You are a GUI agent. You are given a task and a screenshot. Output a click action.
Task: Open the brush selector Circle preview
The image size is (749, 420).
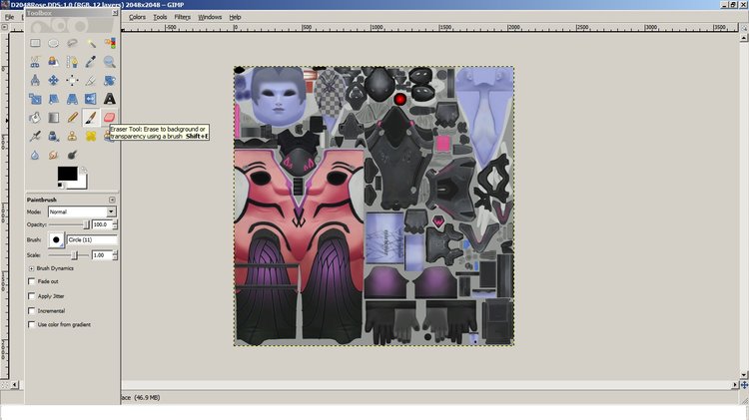pyautogui.click(x=56, y=239)
